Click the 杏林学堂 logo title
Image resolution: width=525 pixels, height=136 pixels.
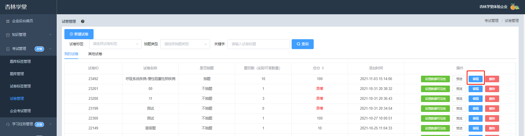[16, 7]
